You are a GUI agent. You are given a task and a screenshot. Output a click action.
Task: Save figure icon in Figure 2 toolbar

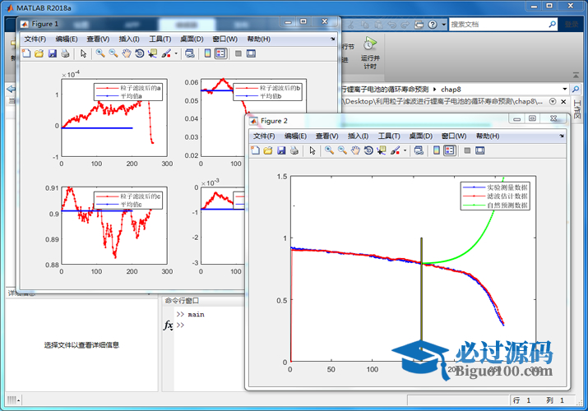click(281, 150)
